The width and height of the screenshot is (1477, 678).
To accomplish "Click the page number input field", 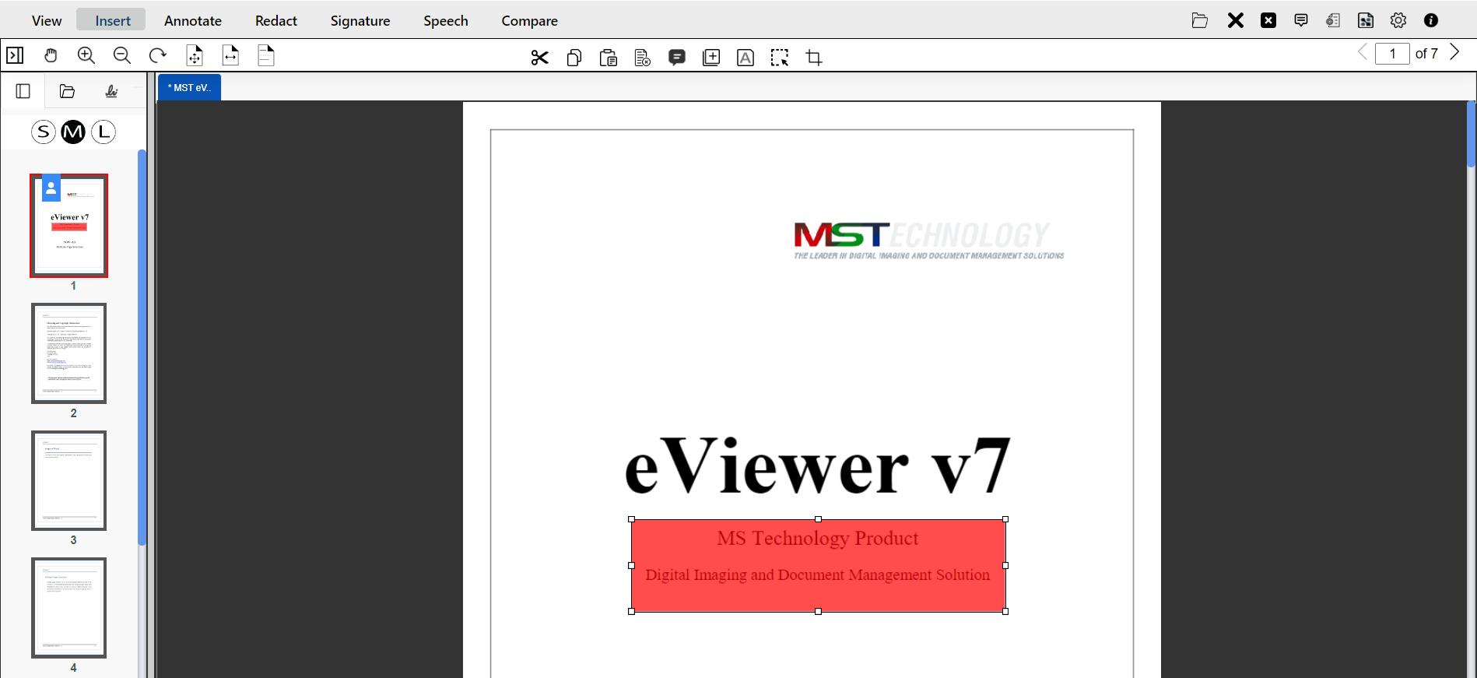I will 1392,54.
